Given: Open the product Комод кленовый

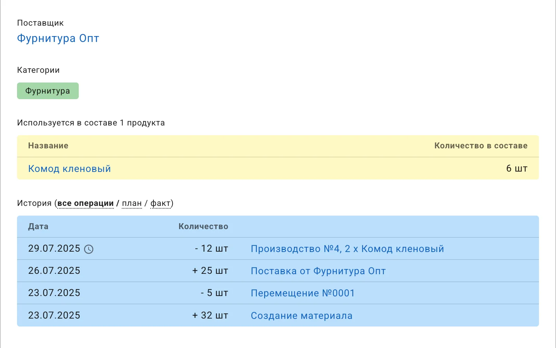Looking at the screenshot, I should point(69,168).
